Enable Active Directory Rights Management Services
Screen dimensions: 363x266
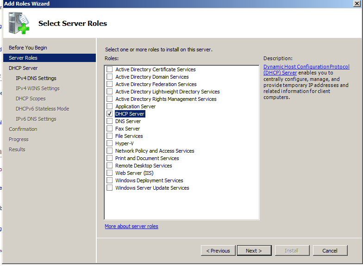109,99
